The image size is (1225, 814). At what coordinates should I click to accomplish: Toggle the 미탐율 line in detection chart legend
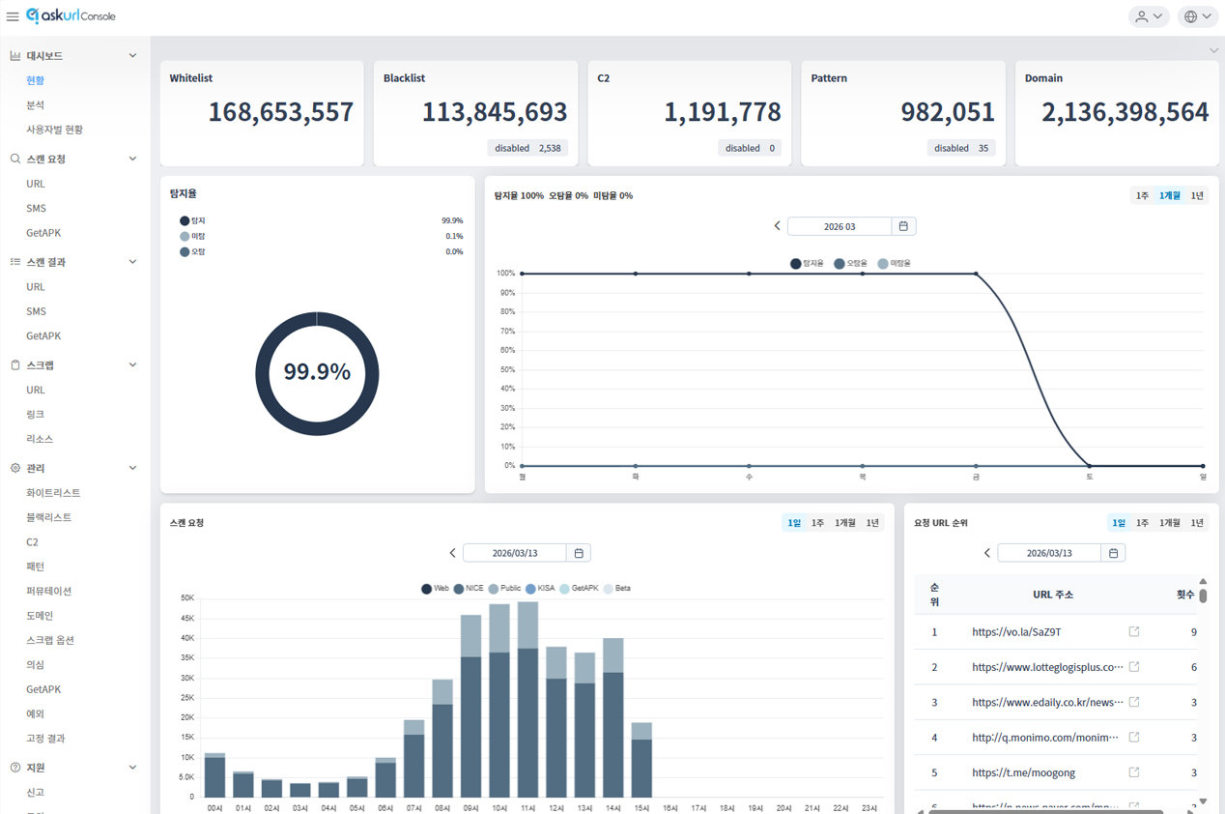click(x=894, y=264)
